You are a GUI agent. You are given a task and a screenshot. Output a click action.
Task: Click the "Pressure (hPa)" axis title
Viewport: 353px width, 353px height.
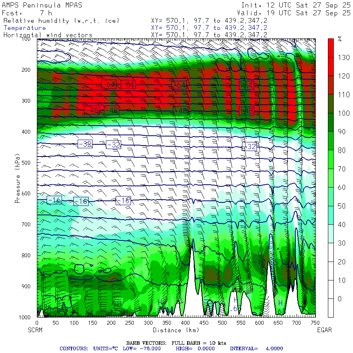click(17, 178)
